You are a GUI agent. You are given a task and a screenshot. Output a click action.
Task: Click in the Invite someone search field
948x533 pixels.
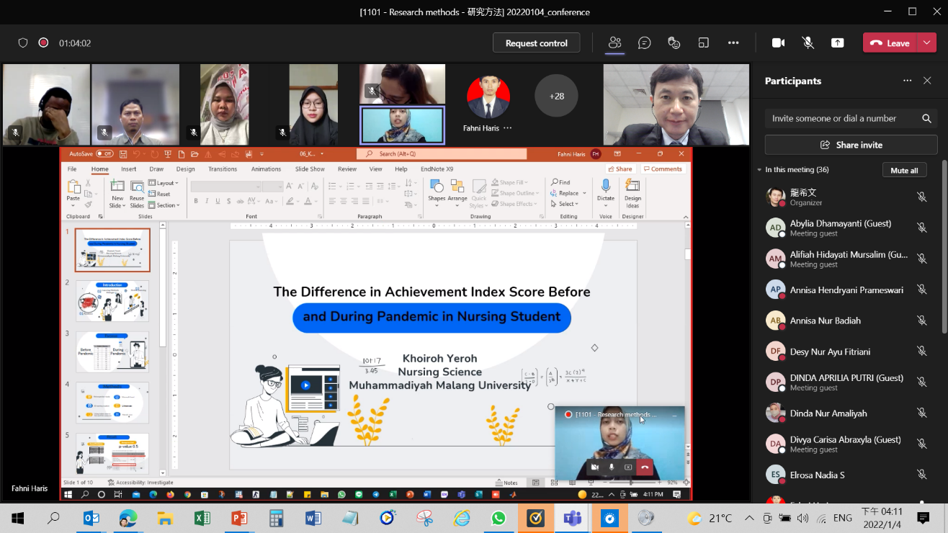coord(836,118)
